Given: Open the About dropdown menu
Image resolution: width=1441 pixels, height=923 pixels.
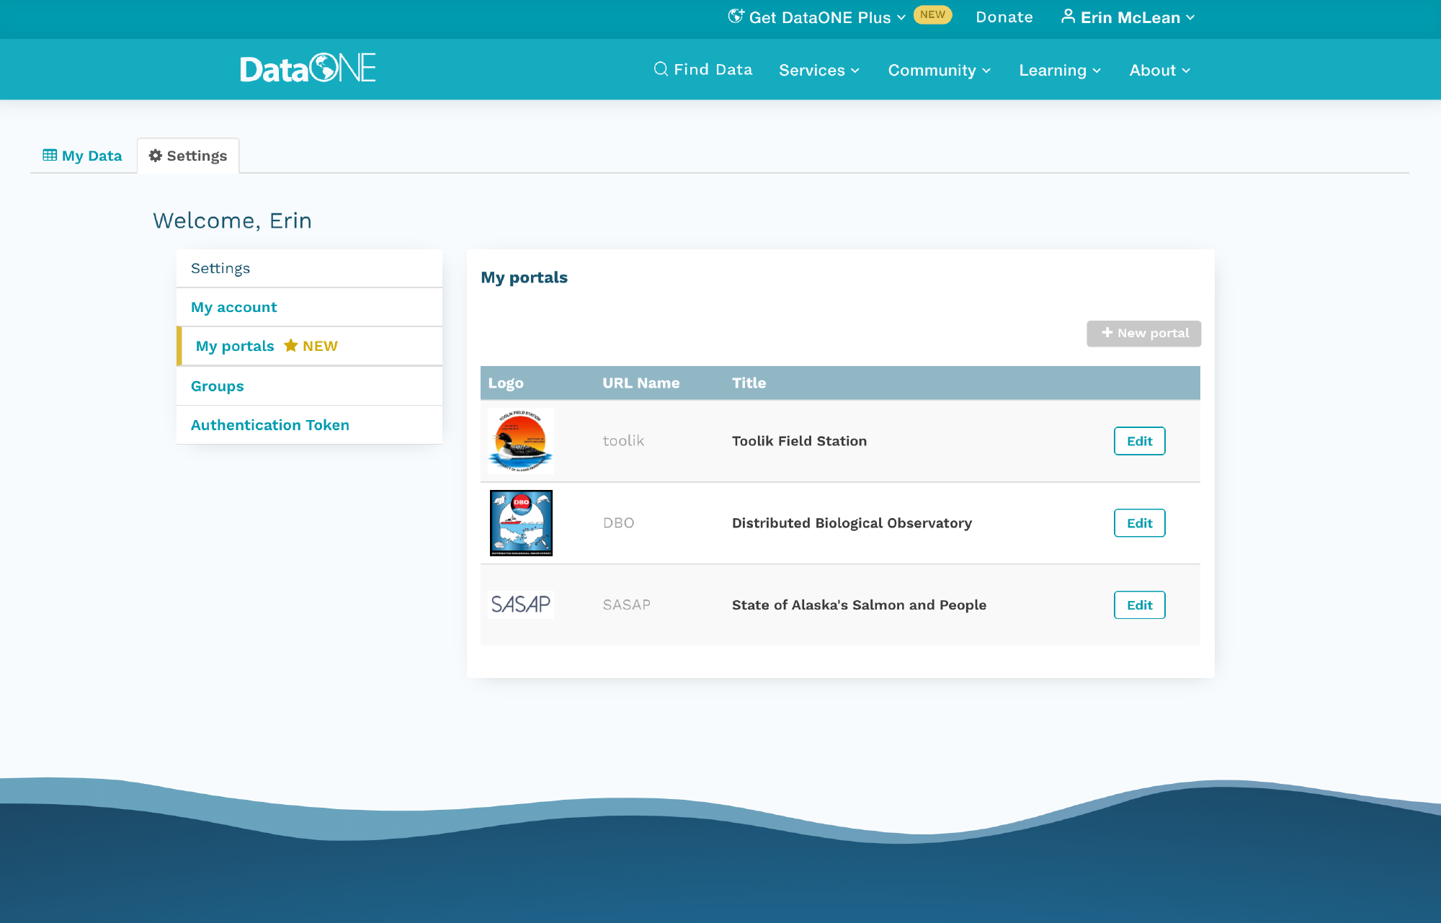Looking at the screenshot, I should pos(1159,71).
